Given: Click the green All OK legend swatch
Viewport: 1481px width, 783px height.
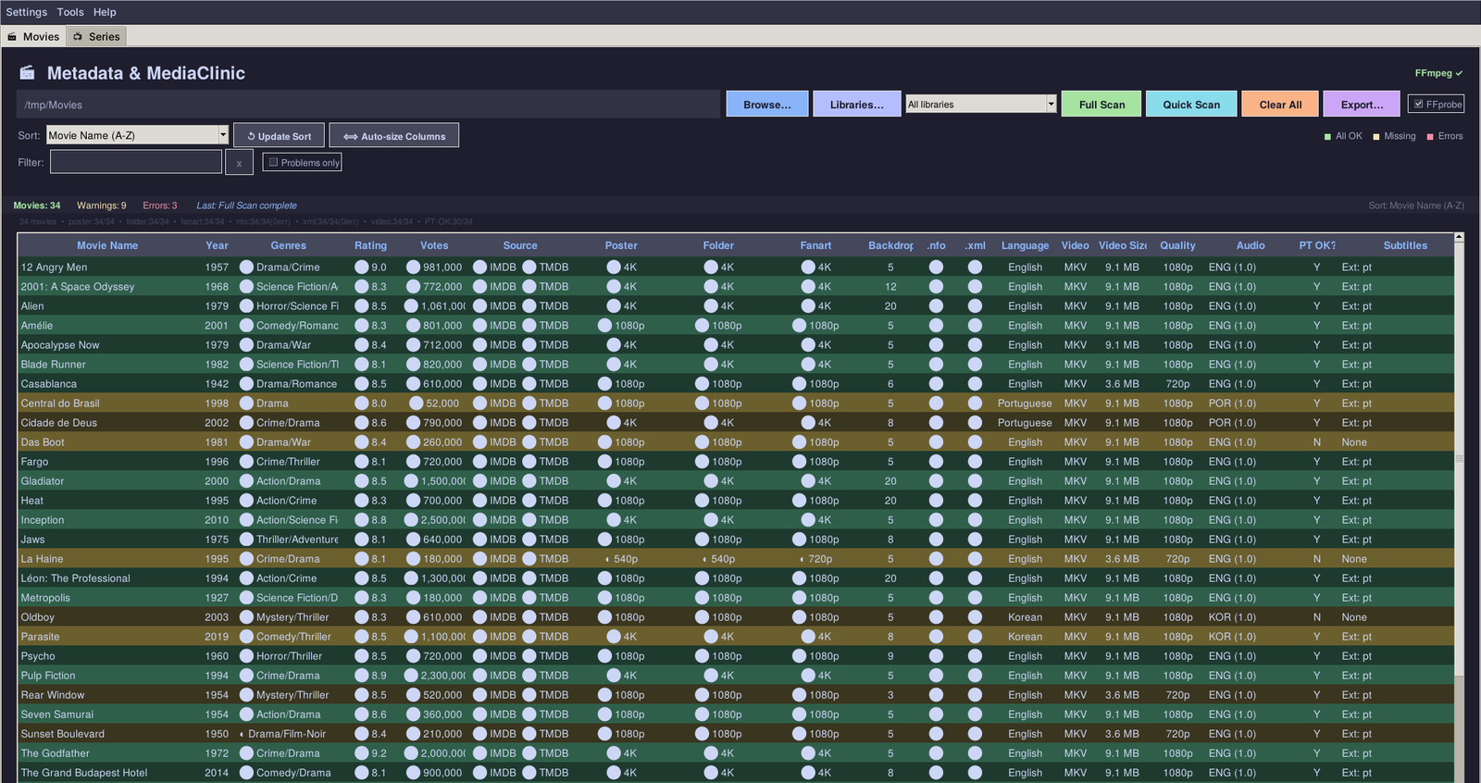Looking at the screenshot, I should point(1327,137).
